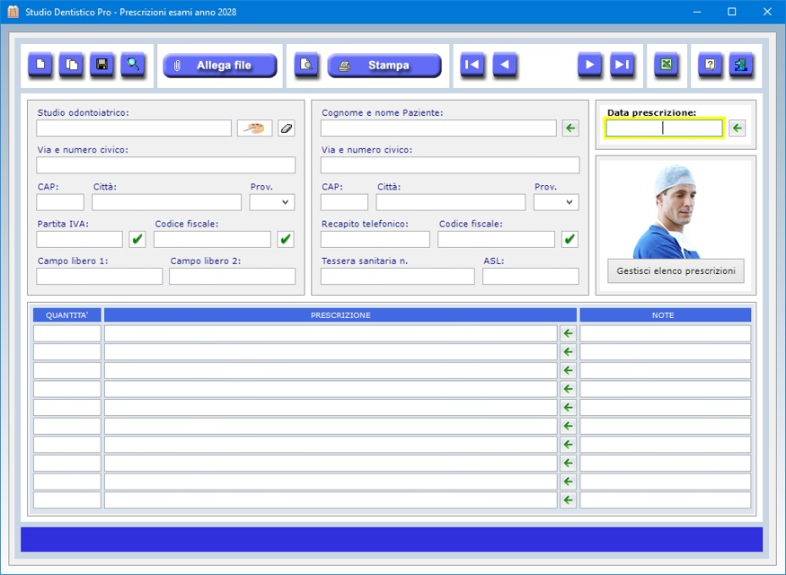Export data with the Excel icon

click(667, 65)
